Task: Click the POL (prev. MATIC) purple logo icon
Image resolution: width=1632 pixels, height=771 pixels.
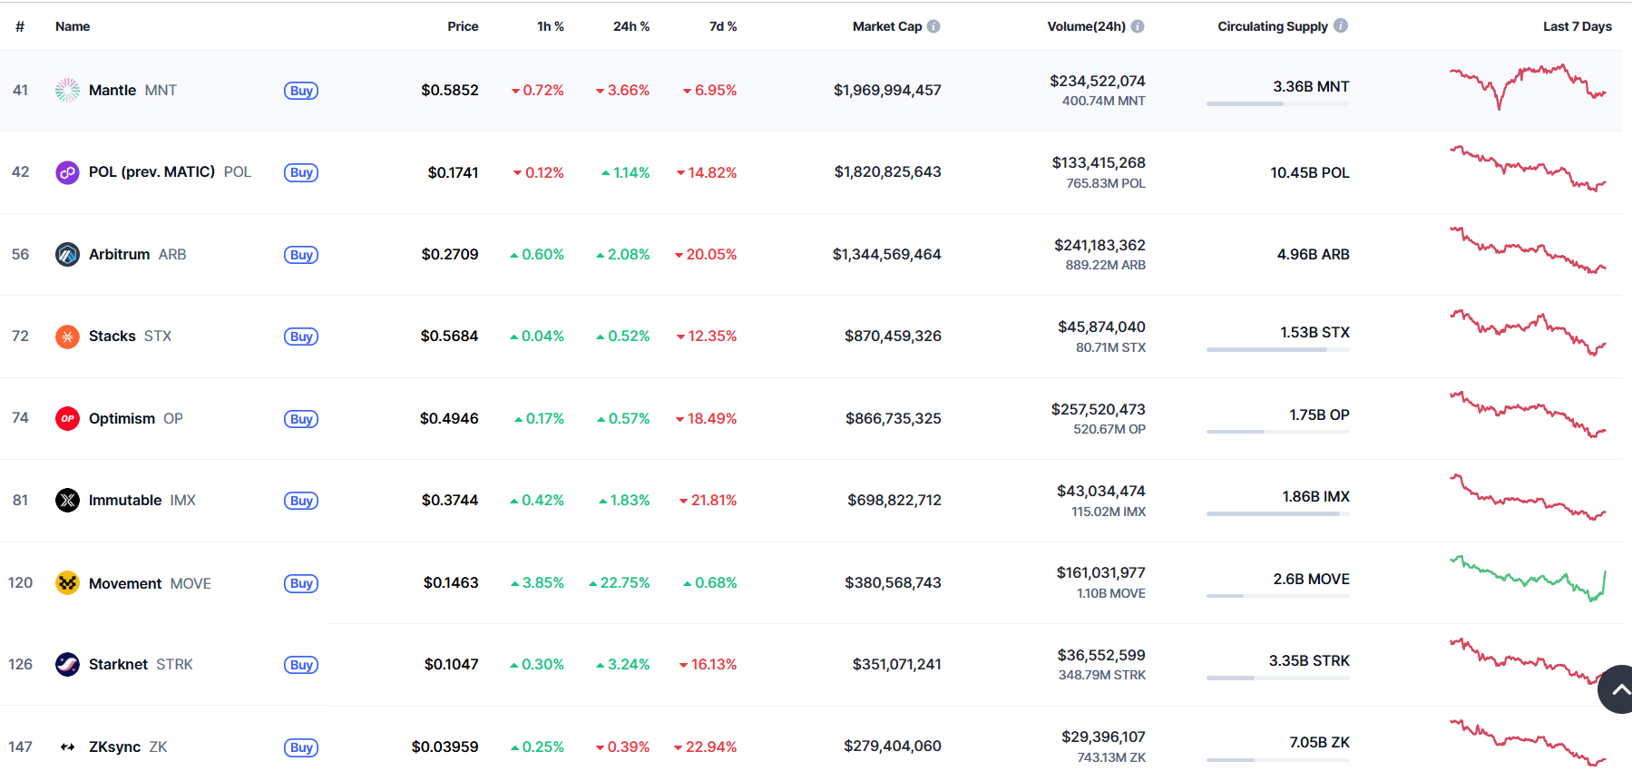Action: tap(67, 172)
